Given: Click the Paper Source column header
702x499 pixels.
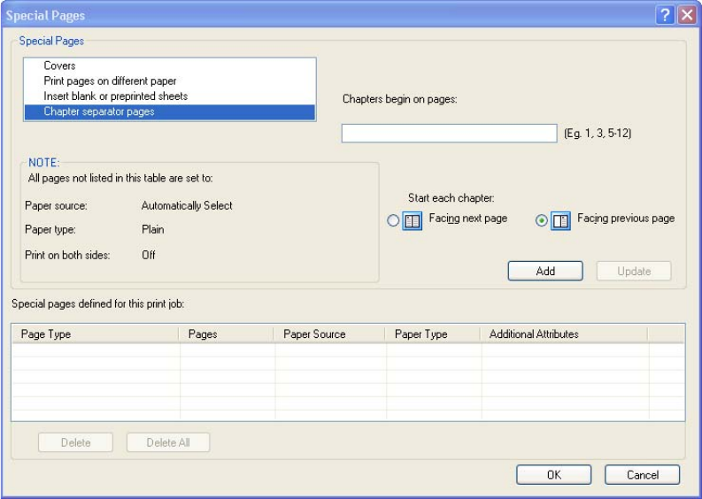Looking at the screenshot, I should click(x=330, y=334).
